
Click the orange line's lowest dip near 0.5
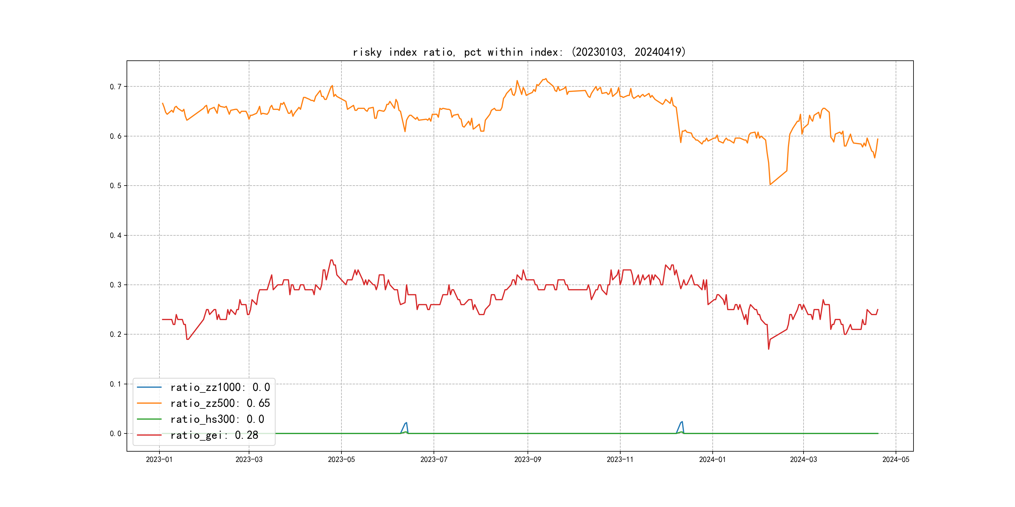point(770,184)
